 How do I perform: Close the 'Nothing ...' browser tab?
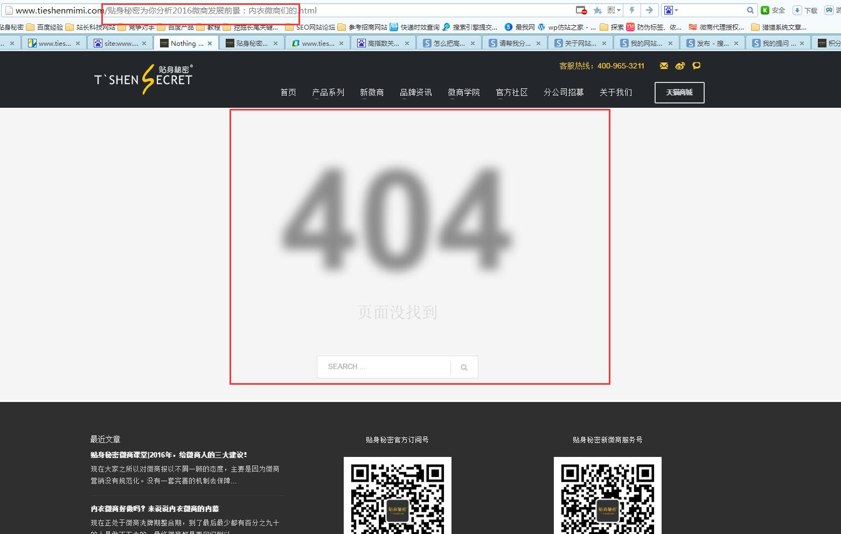(210, 43)
